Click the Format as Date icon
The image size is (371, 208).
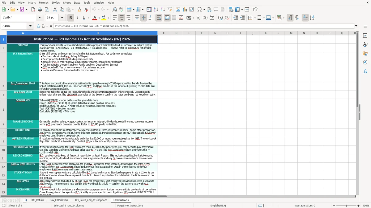212,18
